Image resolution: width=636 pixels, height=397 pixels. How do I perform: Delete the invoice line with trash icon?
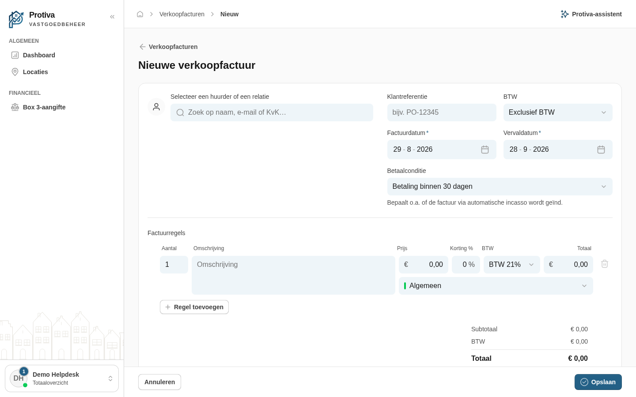605,264
